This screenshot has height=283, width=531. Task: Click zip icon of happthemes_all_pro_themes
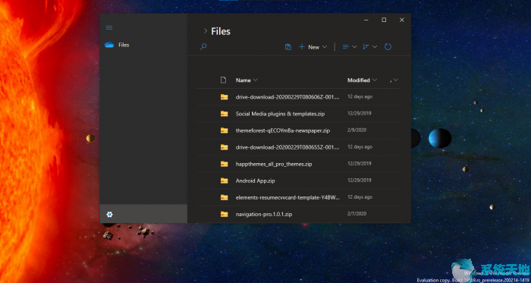click(x=225, y=164)
